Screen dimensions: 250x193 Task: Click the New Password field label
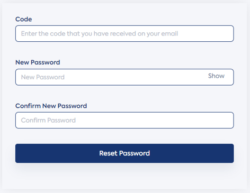(38, 62)
